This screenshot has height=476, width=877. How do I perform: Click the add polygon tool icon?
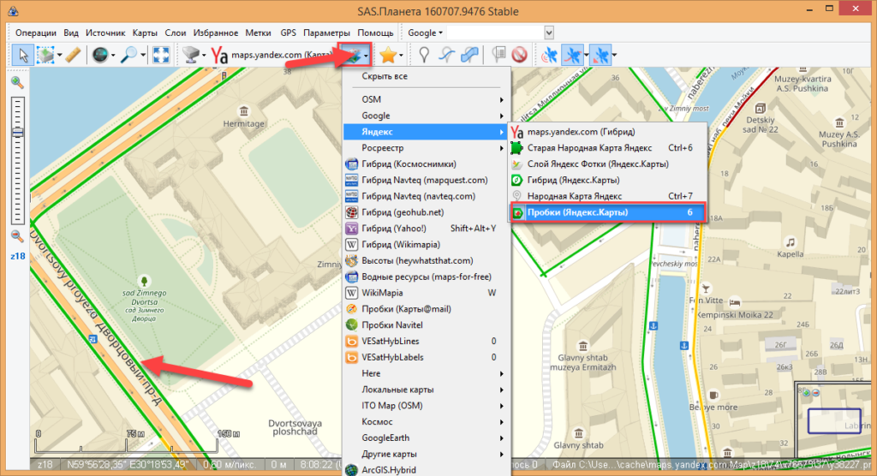coord(470,56)
